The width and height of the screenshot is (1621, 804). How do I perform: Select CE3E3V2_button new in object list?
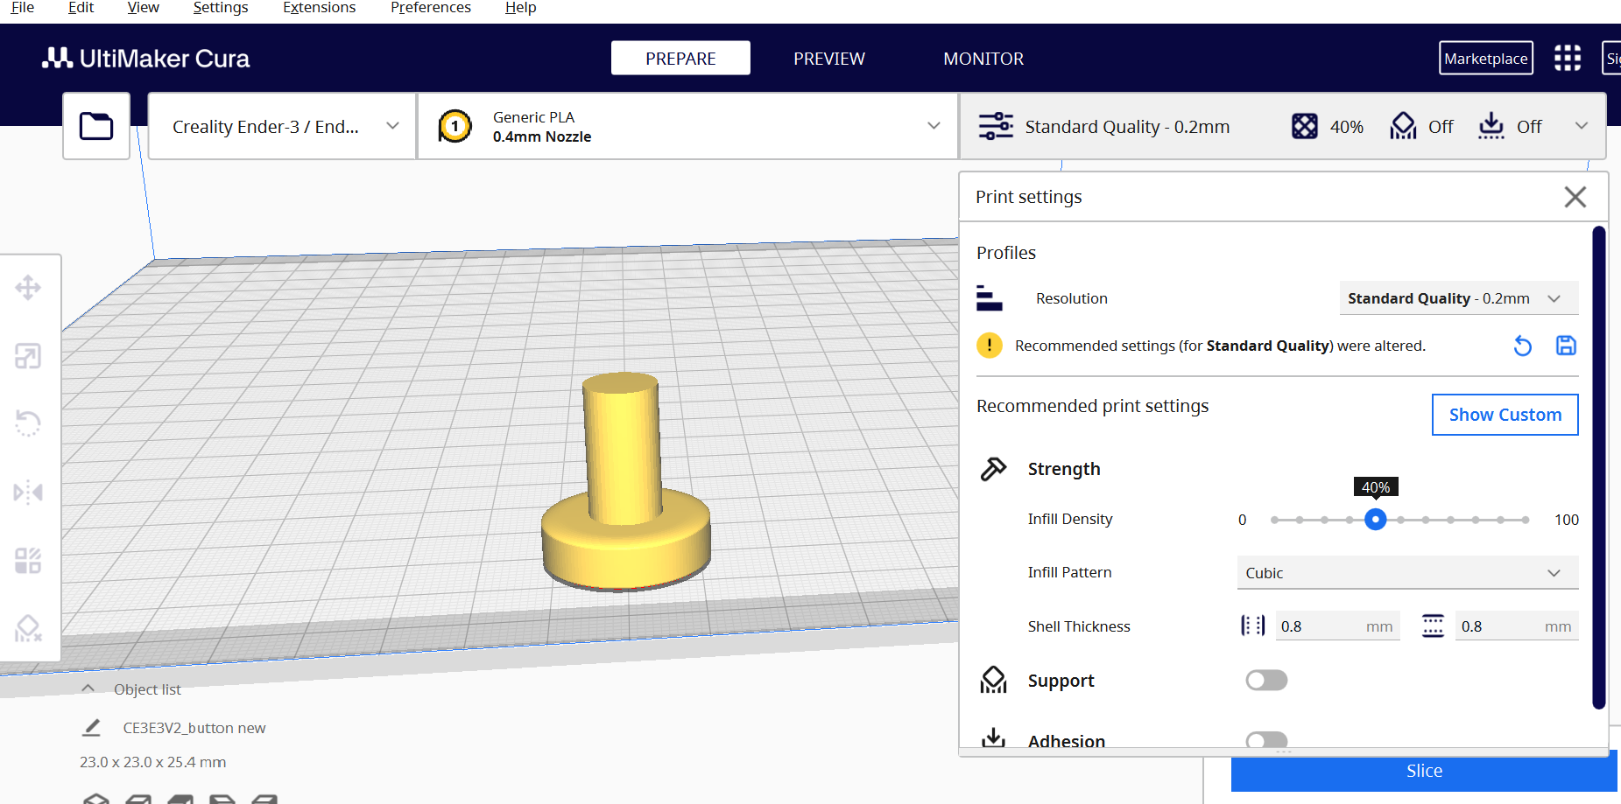(194, 728)
